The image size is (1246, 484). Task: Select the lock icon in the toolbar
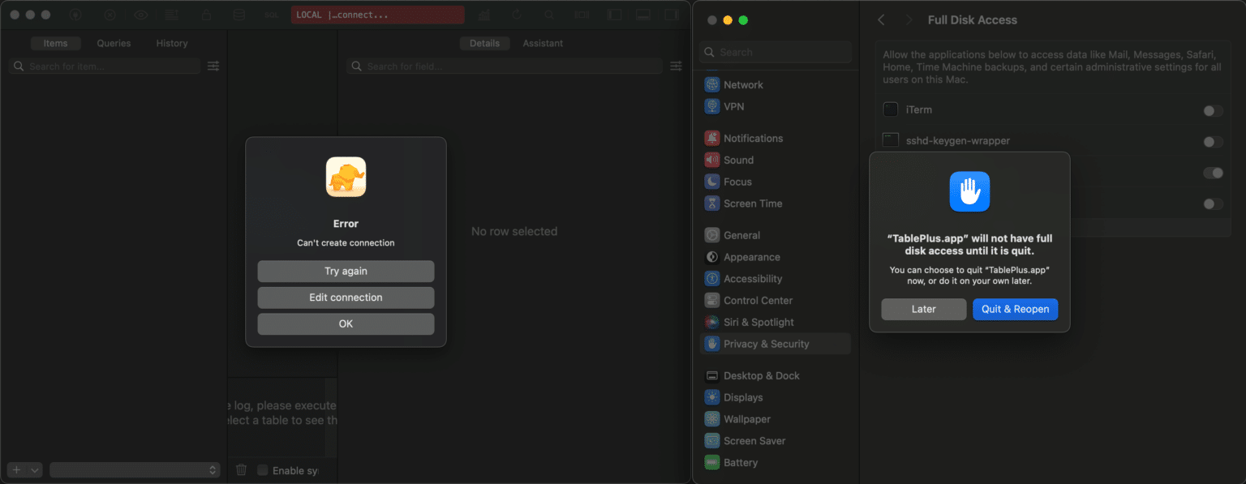click(x=206, y=14)
